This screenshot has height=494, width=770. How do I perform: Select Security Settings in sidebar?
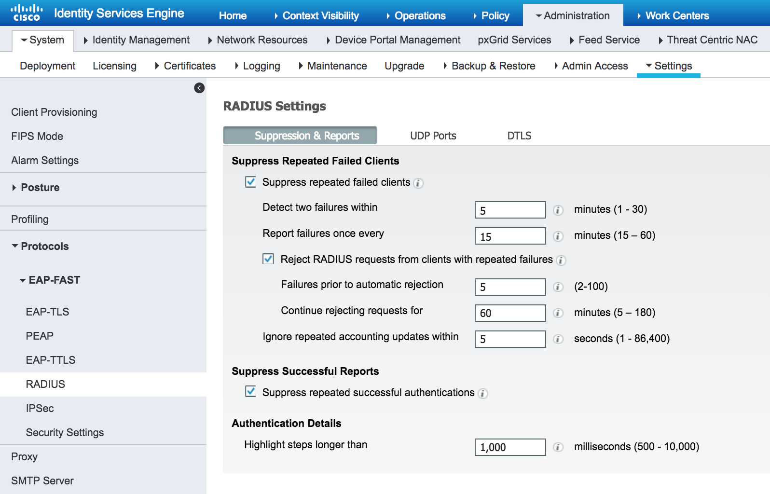click(x=65, y=433)
